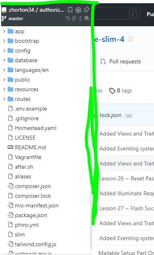The width and height of the screenshot is (154, 255).
Task: Click the README.md markdown file icon
Action: 10,147
